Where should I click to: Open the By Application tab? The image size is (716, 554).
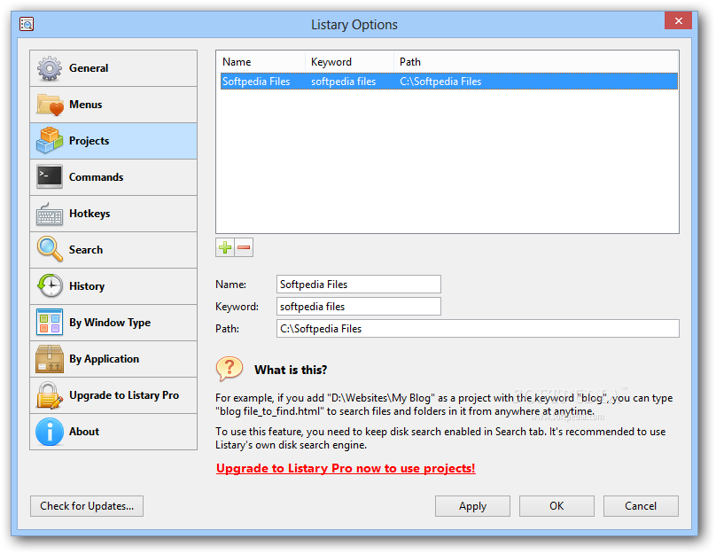click(113, 359)
